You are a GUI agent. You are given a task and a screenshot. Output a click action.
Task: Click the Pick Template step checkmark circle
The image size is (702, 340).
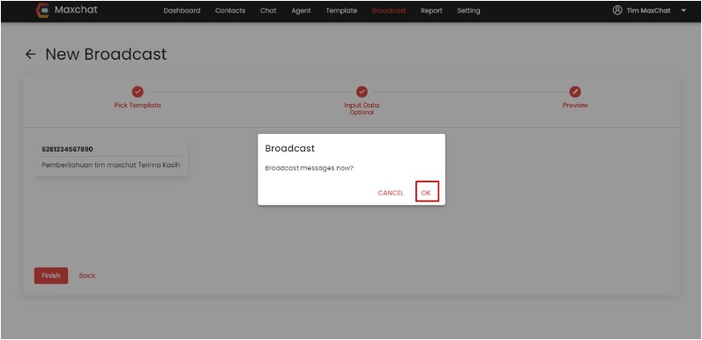click(138, 92)
